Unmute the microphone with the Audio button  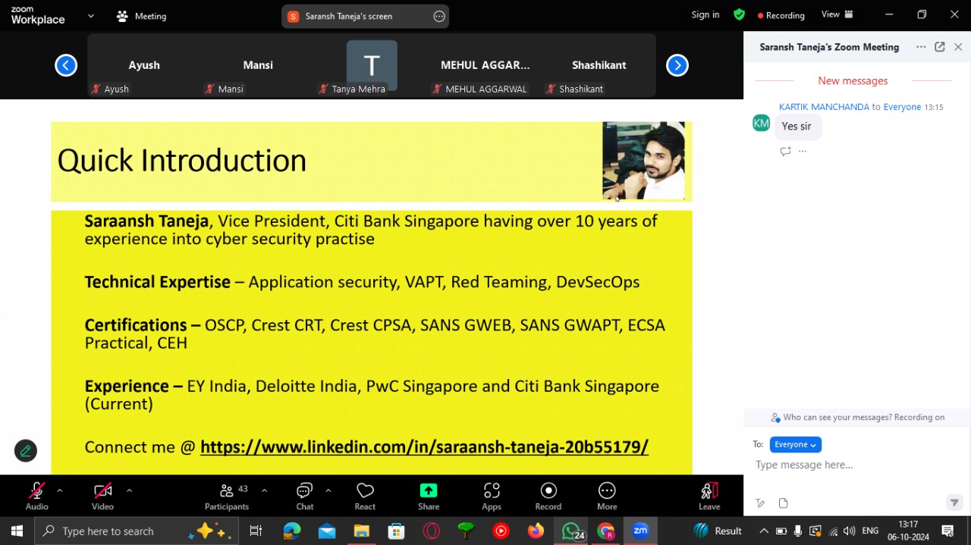[36, 496]
